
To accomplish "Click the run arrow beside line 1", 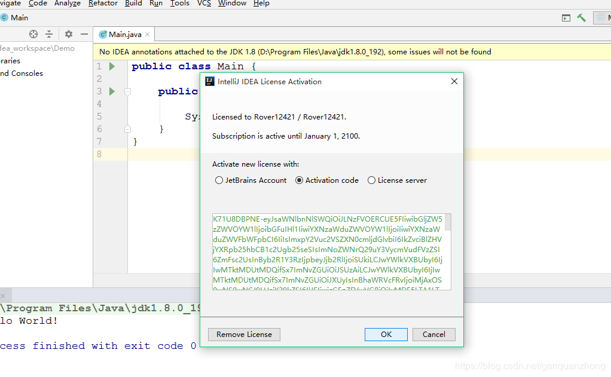I will [x=112, y=66].
